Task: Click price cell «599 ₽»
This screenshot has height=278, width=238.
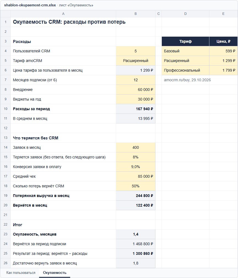Action: [x=223, y=51]
